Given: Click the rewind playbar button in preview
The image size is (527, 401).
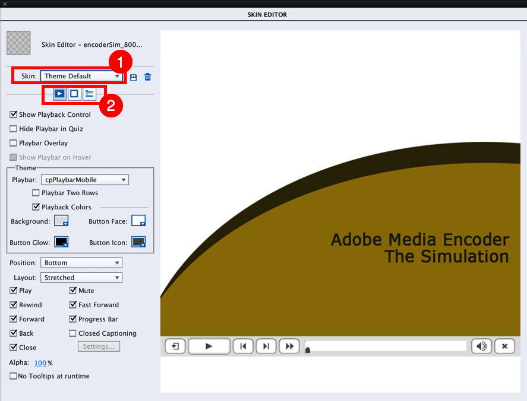Looking at the screenshot, I should 175,346.
